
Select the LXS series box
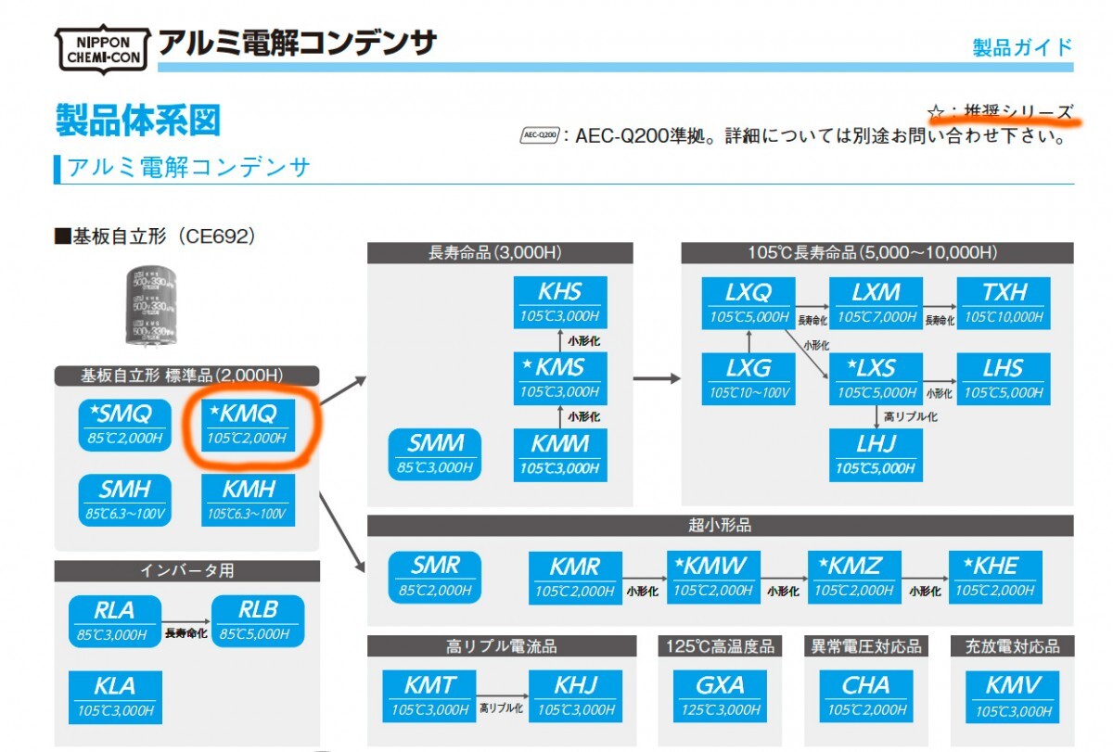876,378
